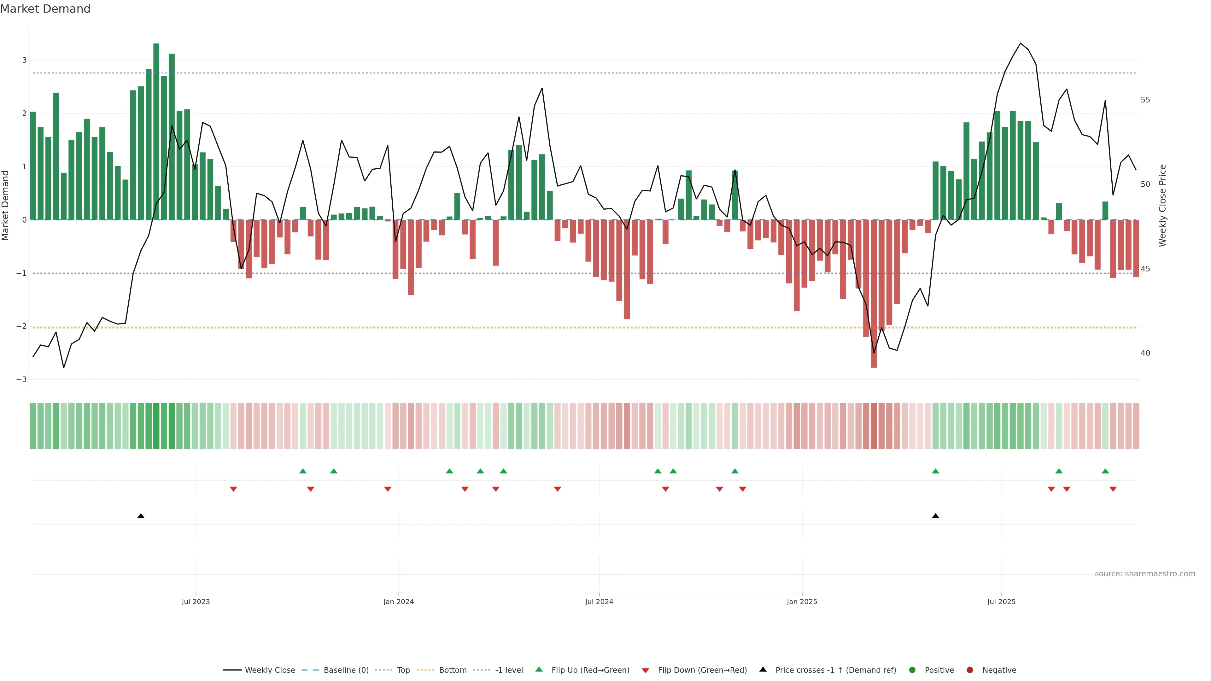Click the black price-cross marker near mid 2025

click(x=935, y=516)
